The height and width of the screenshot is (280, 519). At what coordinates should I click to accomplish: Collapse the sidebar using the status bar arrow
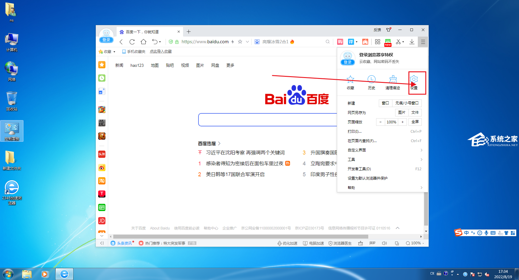[x=102, y=243]
